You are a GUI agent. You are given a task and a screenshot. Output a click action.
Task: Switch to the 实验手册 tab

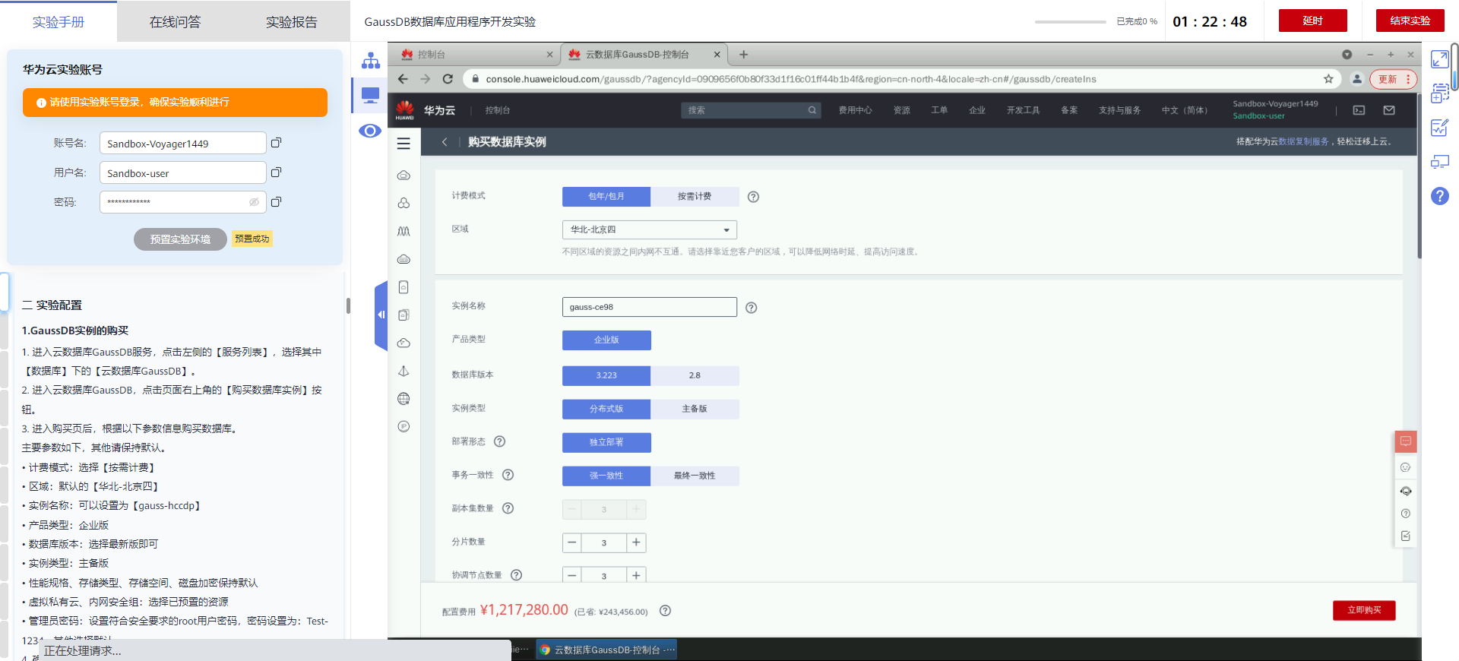(x=59, y=22)
